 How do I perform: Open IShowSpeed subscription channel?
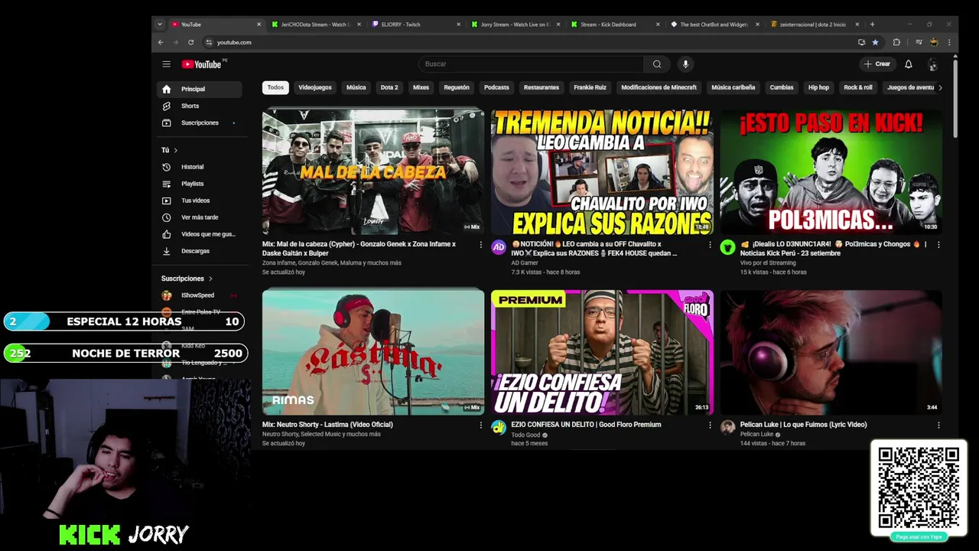200,295
